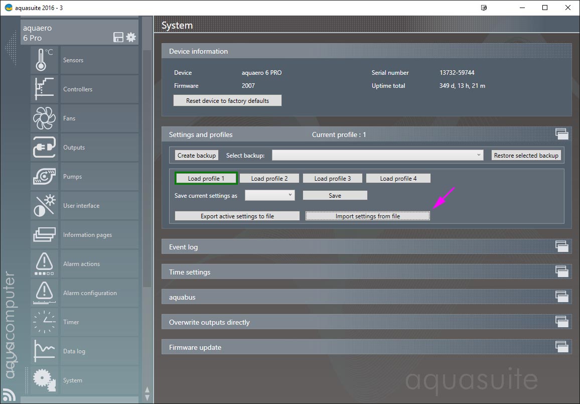The image size is (580, 404).
Task: Open the Controllers curve icon
Action: [x=44, y=89]
